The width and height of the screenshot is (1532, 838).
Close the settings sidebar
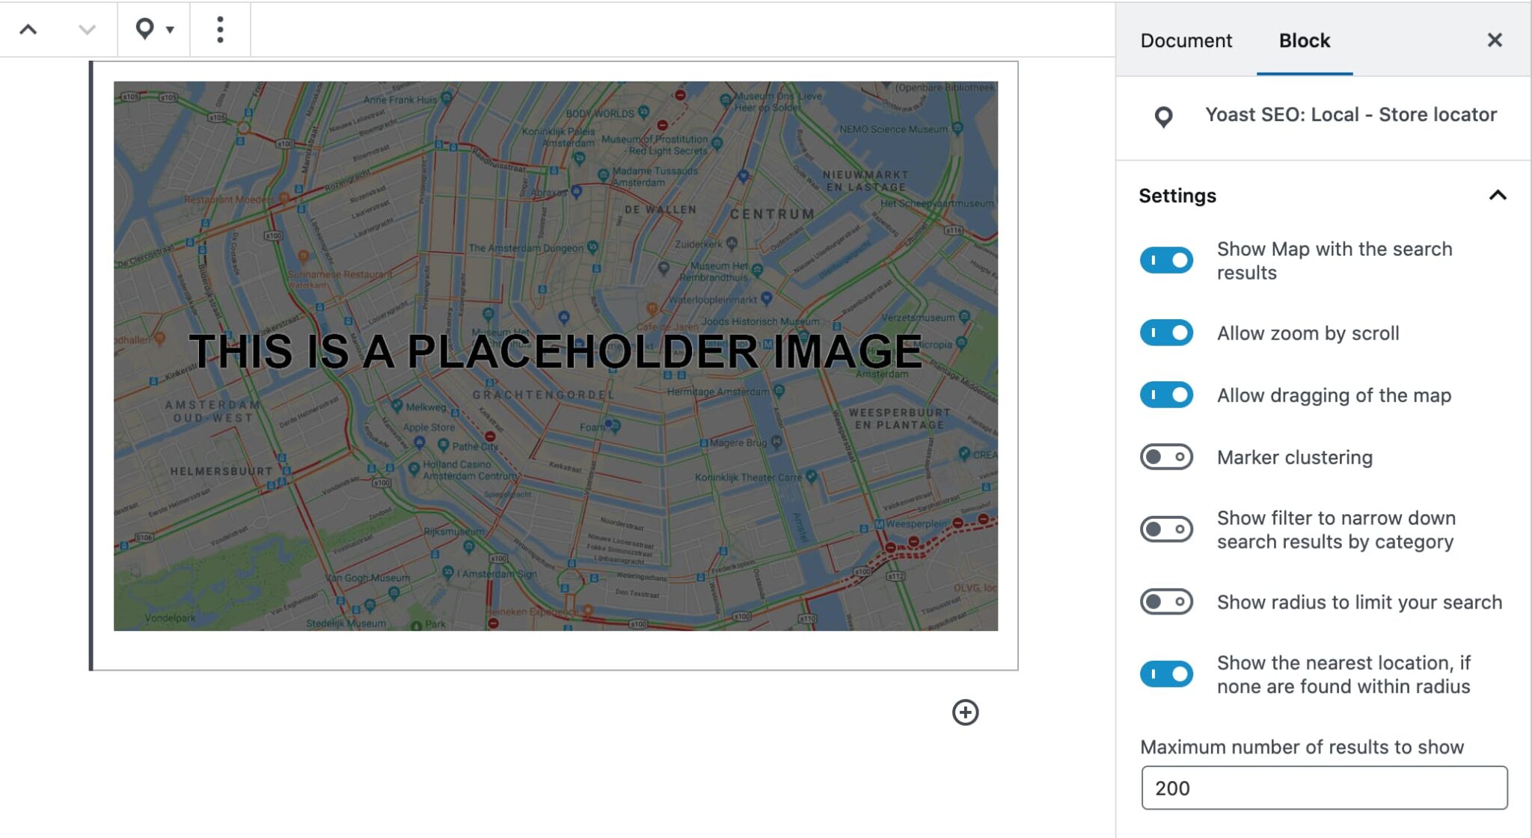point(1494,40)
